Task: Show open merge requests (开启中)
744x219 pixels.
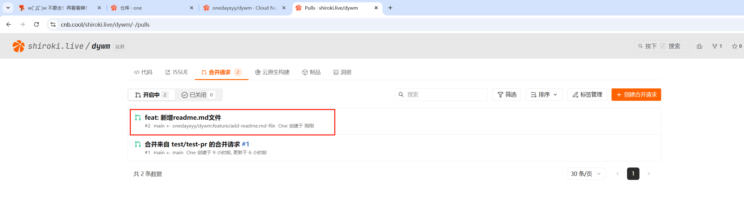Action: [x=152, y=95]
